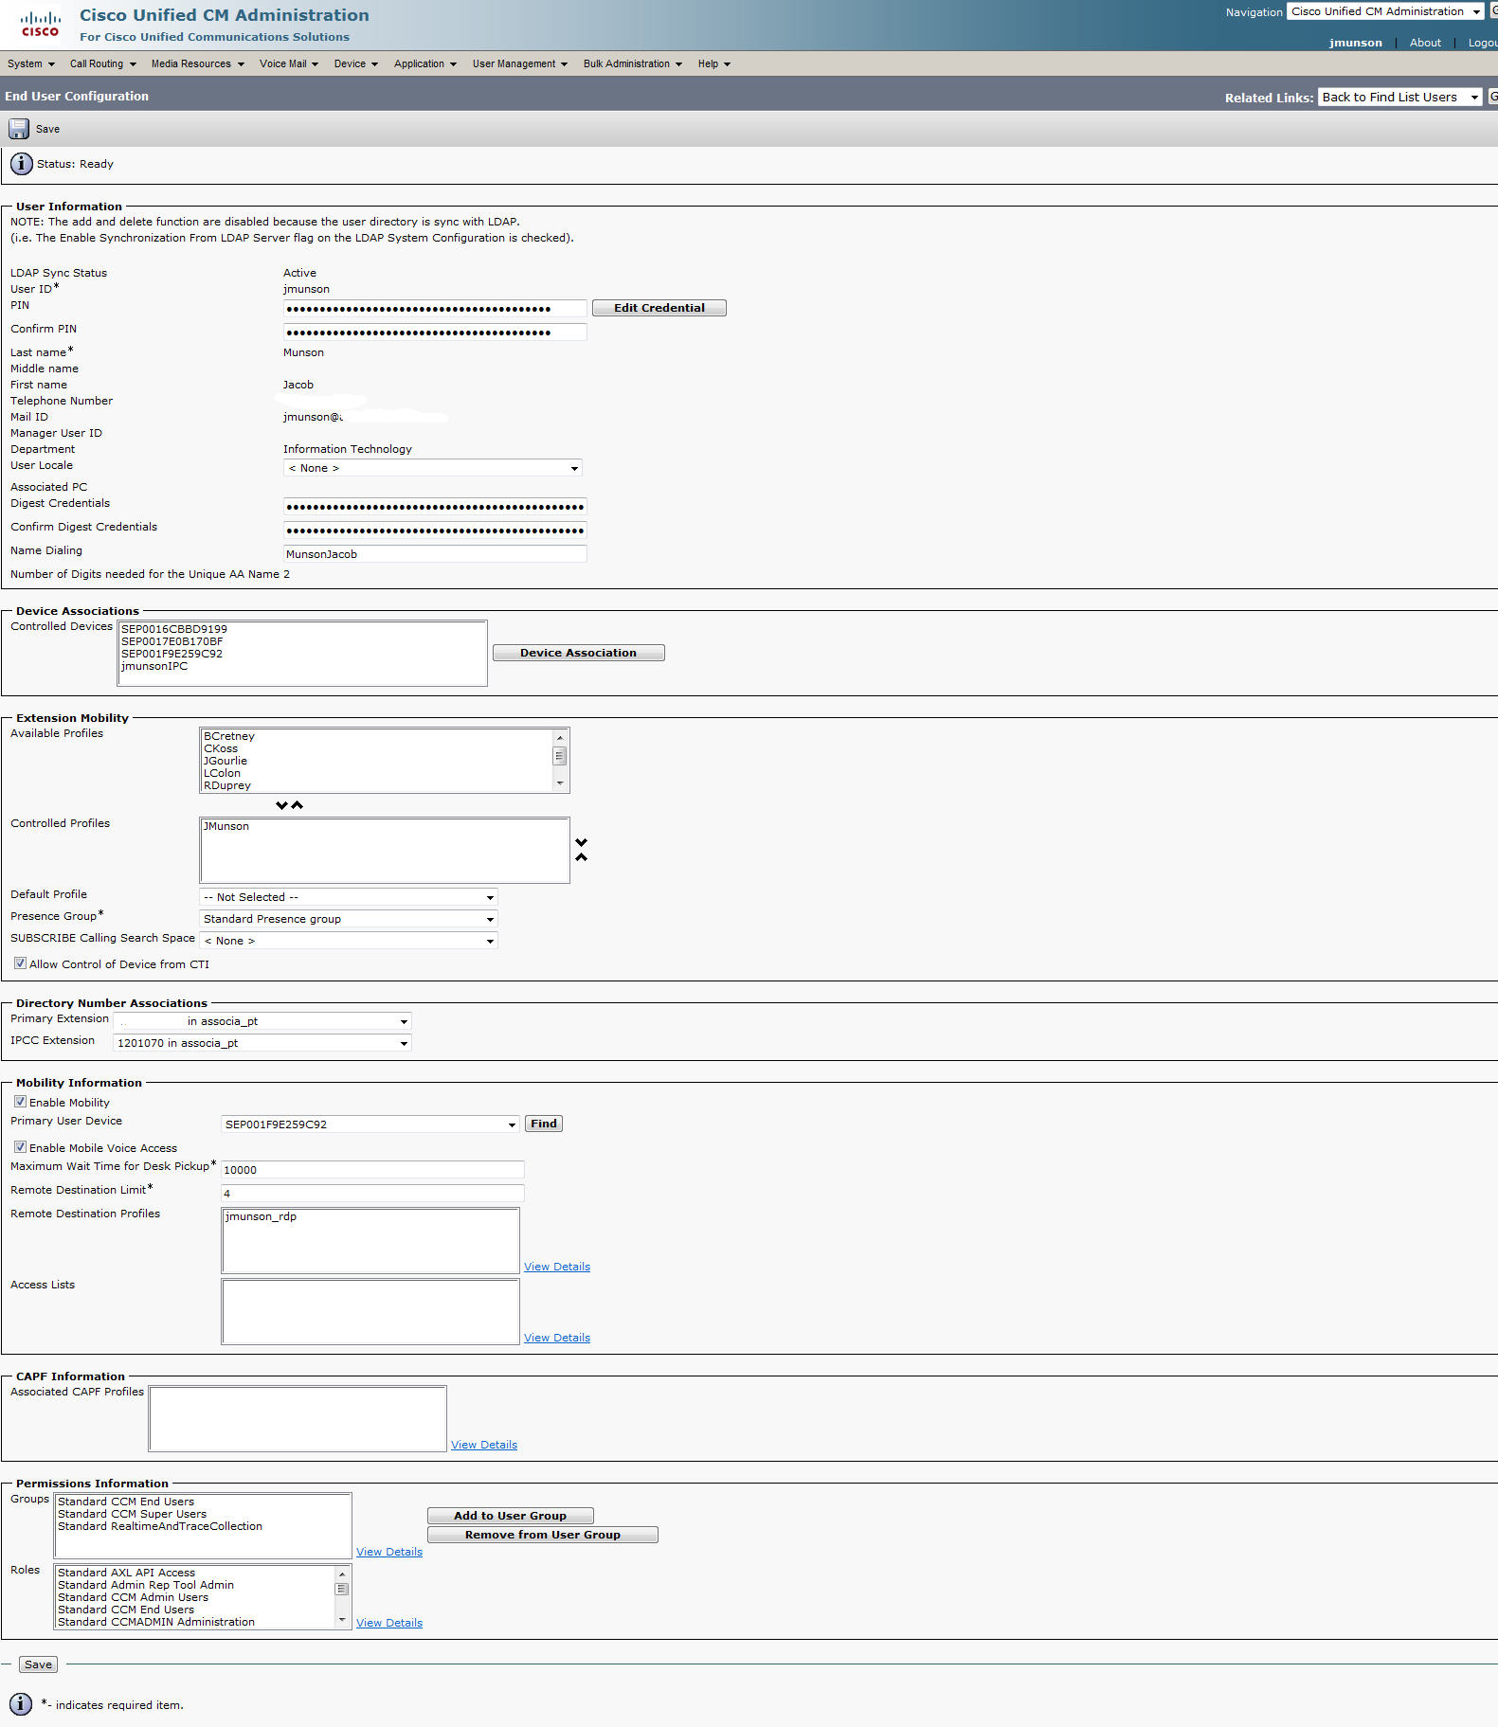Open the System menu
Viewport: 1498px width, 1727px height.
(30, 63)
